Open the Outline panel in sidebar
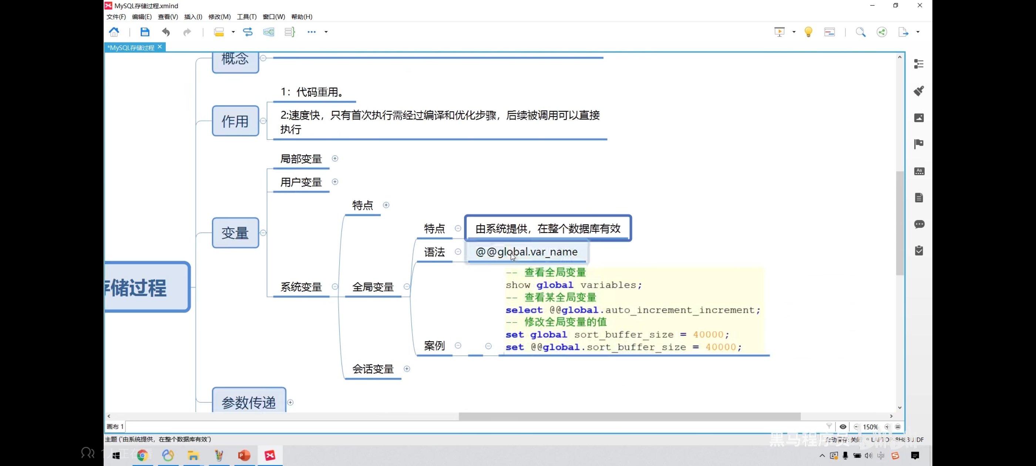This screenshot has width=1036, height=466. tap(919, 64)
